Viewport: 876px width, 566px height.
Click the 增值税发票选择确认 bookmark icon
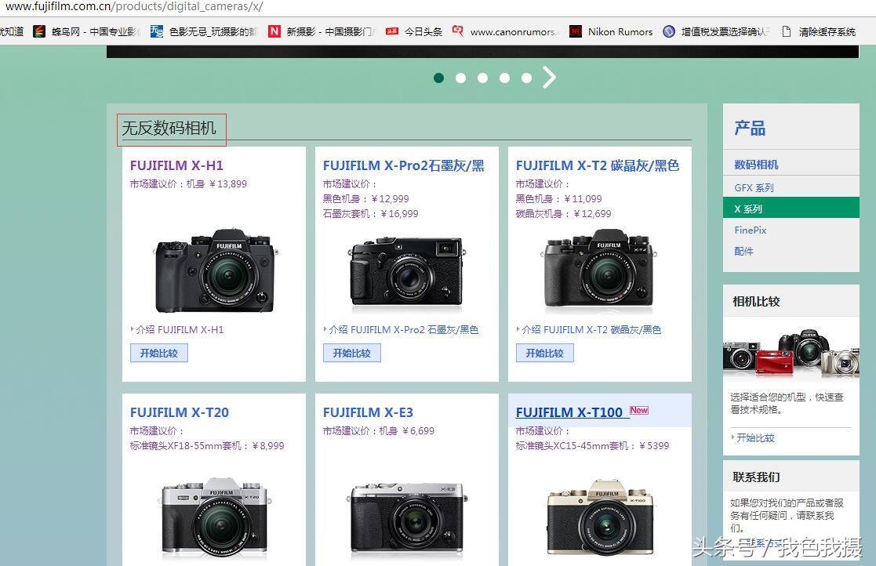tap(669, 31)
